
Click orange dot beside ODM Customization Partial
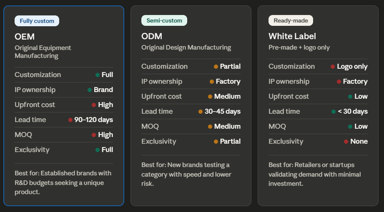(216, 67)
